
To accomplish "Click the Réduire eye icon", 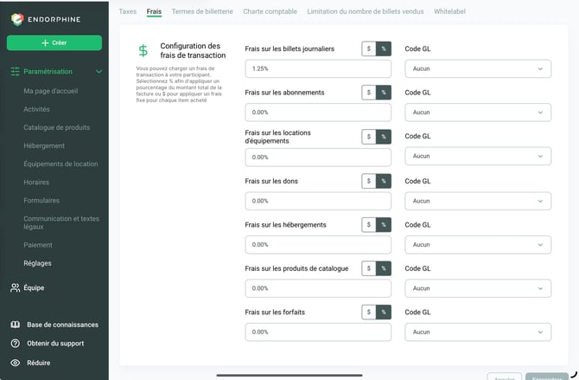I will (x=16, y=363).
